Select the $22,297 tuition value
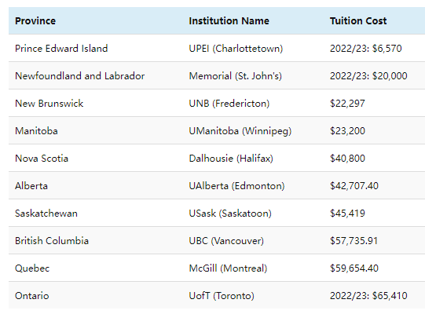 click(347, 104)
